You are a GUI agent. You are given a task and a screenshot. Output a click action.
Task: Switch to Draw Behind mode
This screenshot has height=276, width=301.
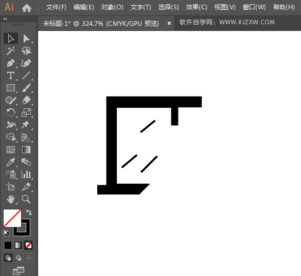coord(19,258)
